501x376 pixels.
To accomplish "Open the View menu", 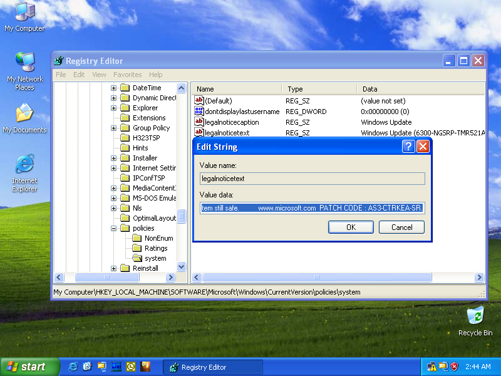I will pos(99,75).
